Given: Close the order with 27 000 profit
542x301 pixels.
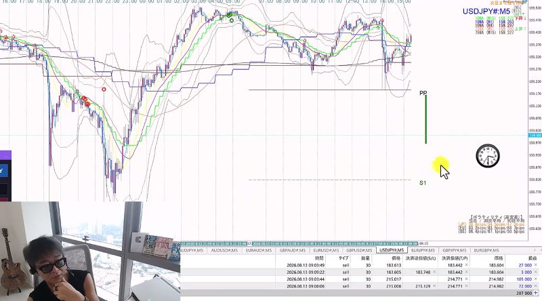Looking at the screenshot, I should pyautogui.click(x=535, y=265).
